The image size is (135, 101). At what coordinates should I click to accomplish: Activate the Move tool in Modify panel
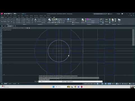point(18,19)
